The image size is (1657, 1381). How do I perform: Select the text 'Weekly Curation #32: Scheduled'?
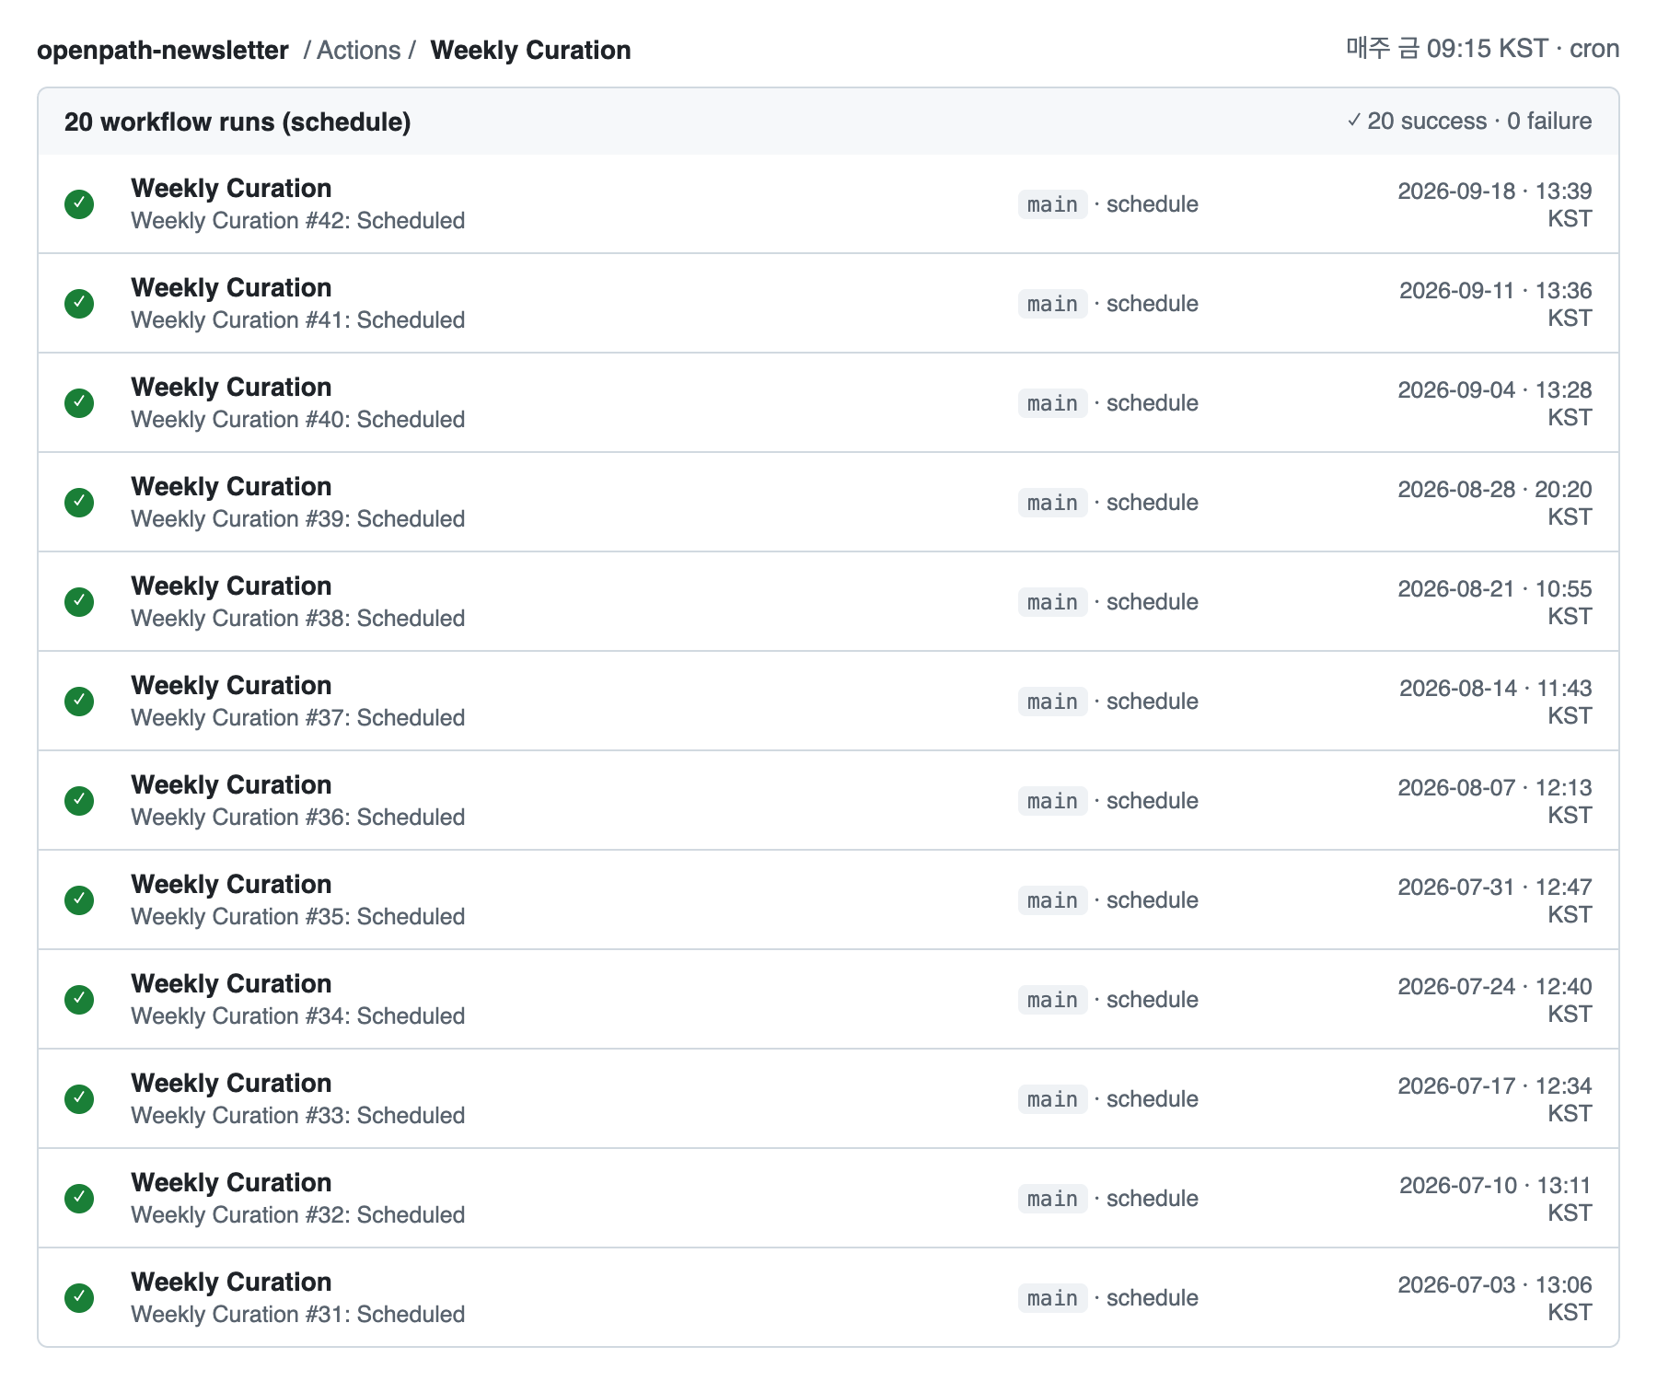[x=298, y=1215]
